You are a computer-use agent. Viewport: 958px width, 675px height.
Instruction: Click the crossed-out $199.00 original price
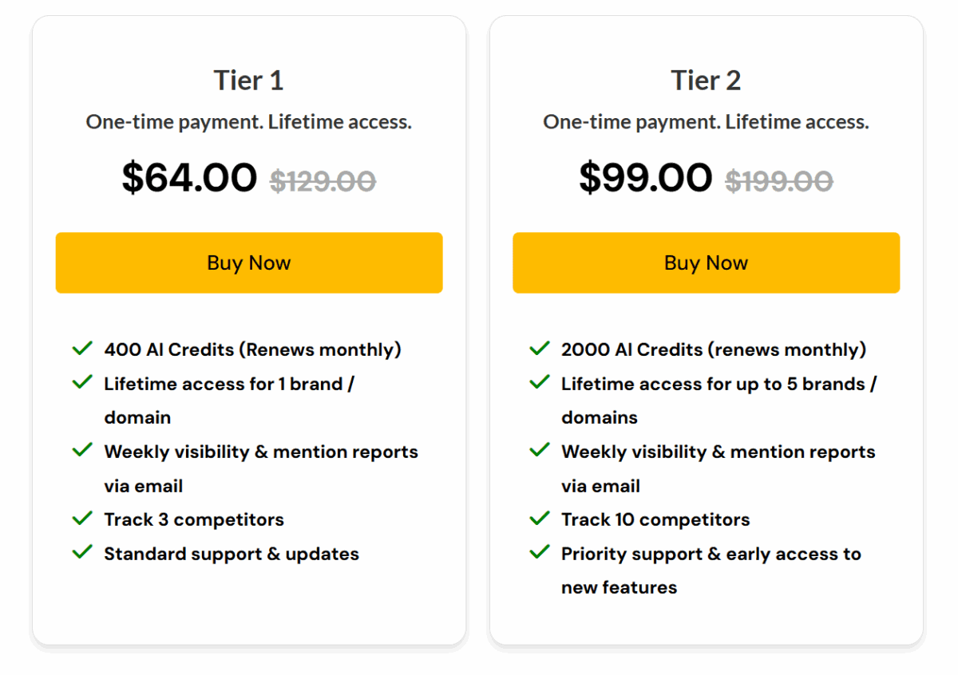(x=779, y=182)
